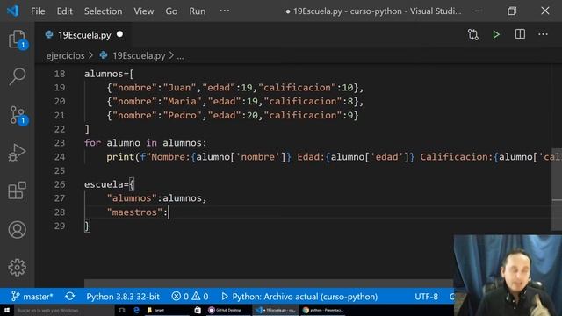This screenshot has width=562, height=316.
Task: Switch to VS Code taskbar button
Action: coord(276,310)
